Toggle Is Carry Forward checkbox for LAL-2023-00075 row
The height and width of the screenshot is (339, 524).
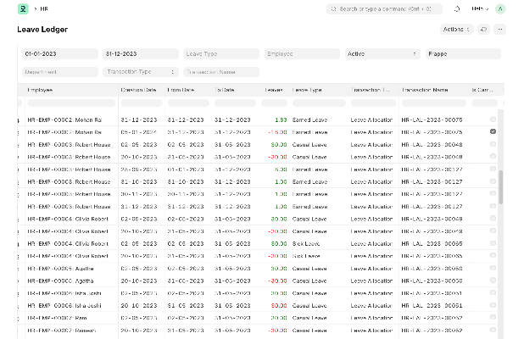point(493,132)
